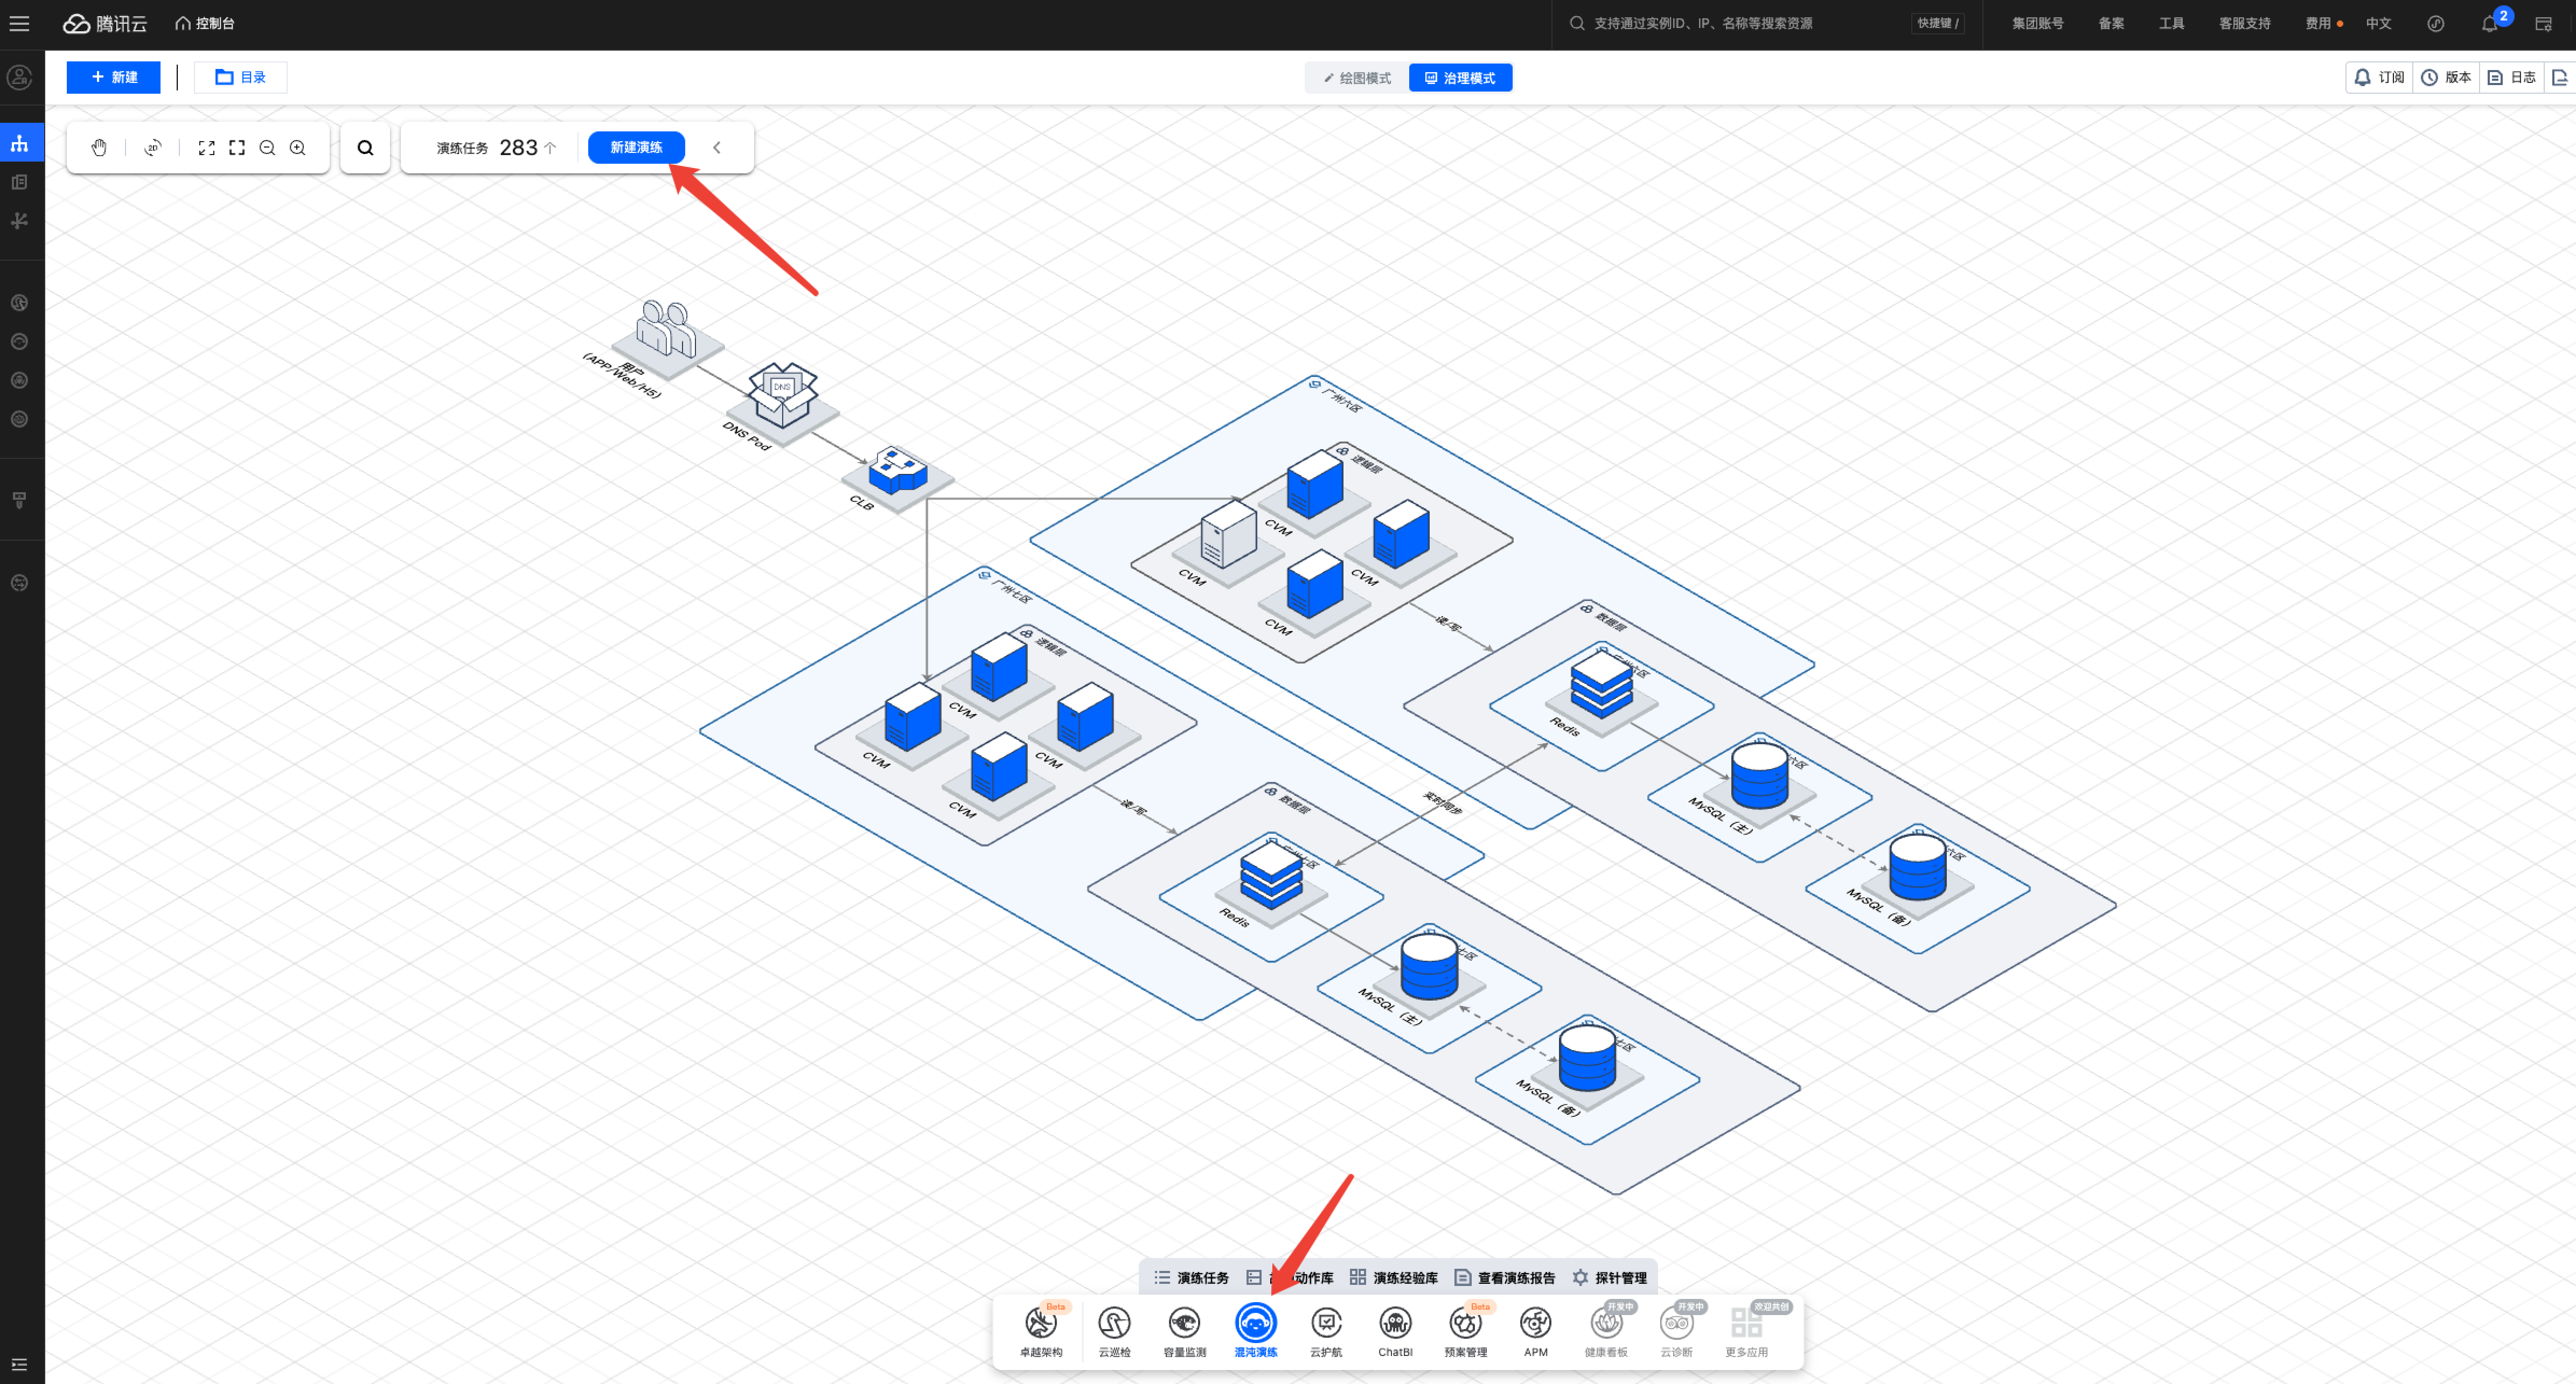2576x1384 pixels.
Task: Switch to 绘图模式 drawing mode
Action: pos(1357,78)
